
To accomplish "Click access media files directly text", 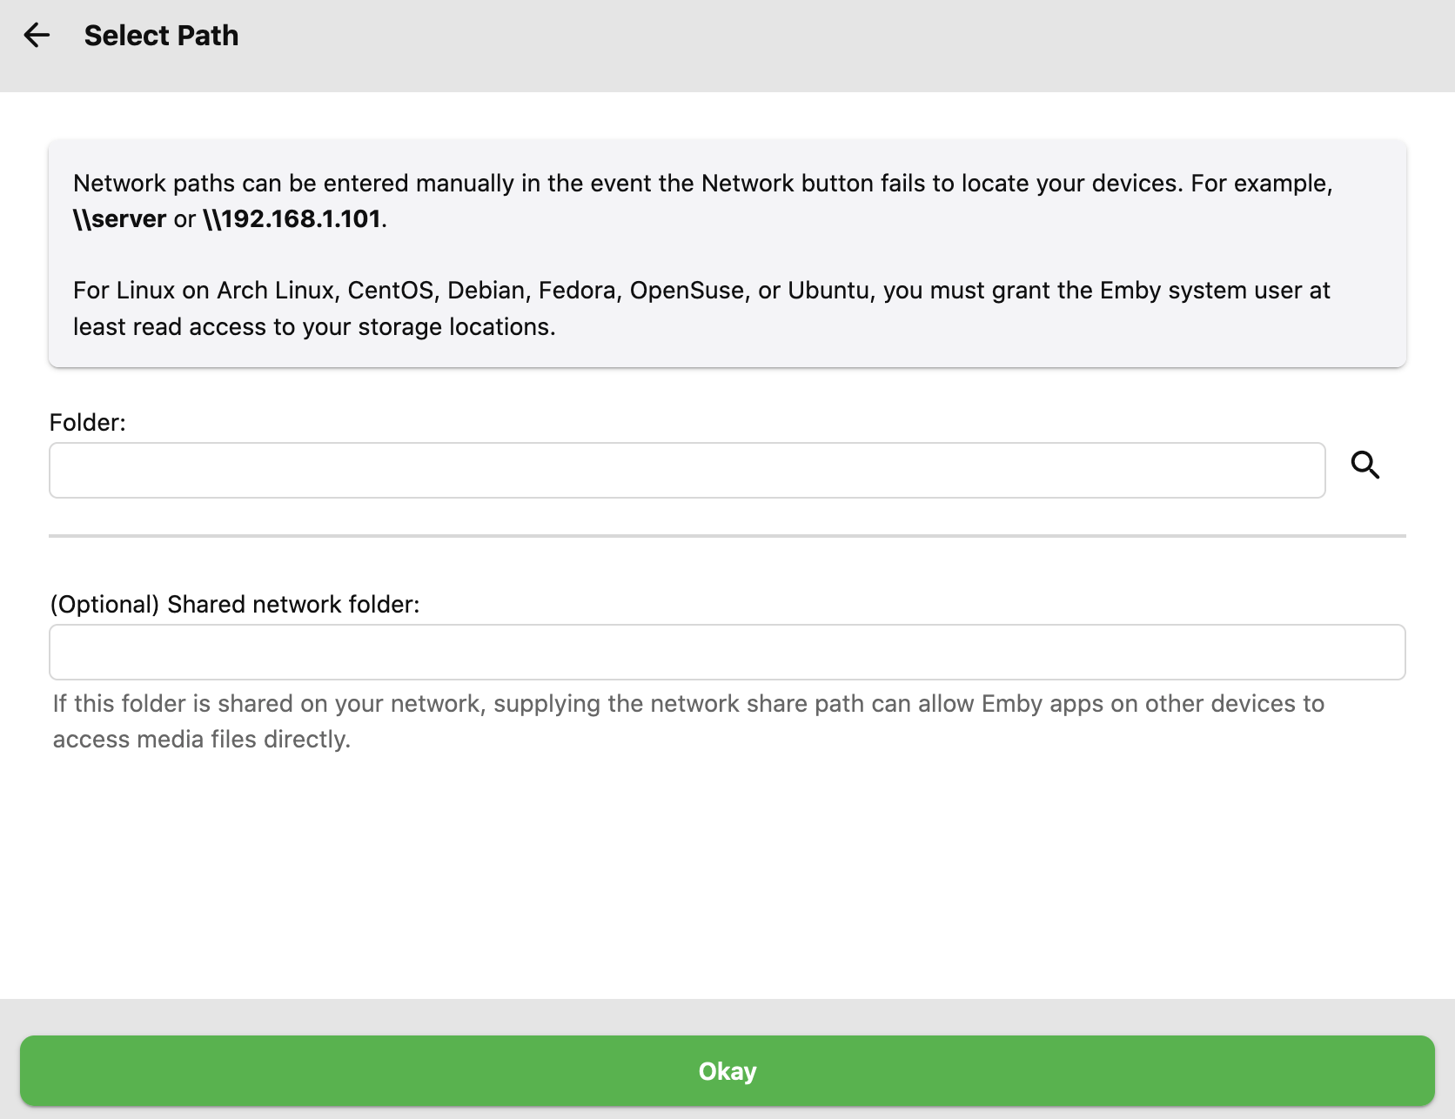I will click(x=202, y=740).
